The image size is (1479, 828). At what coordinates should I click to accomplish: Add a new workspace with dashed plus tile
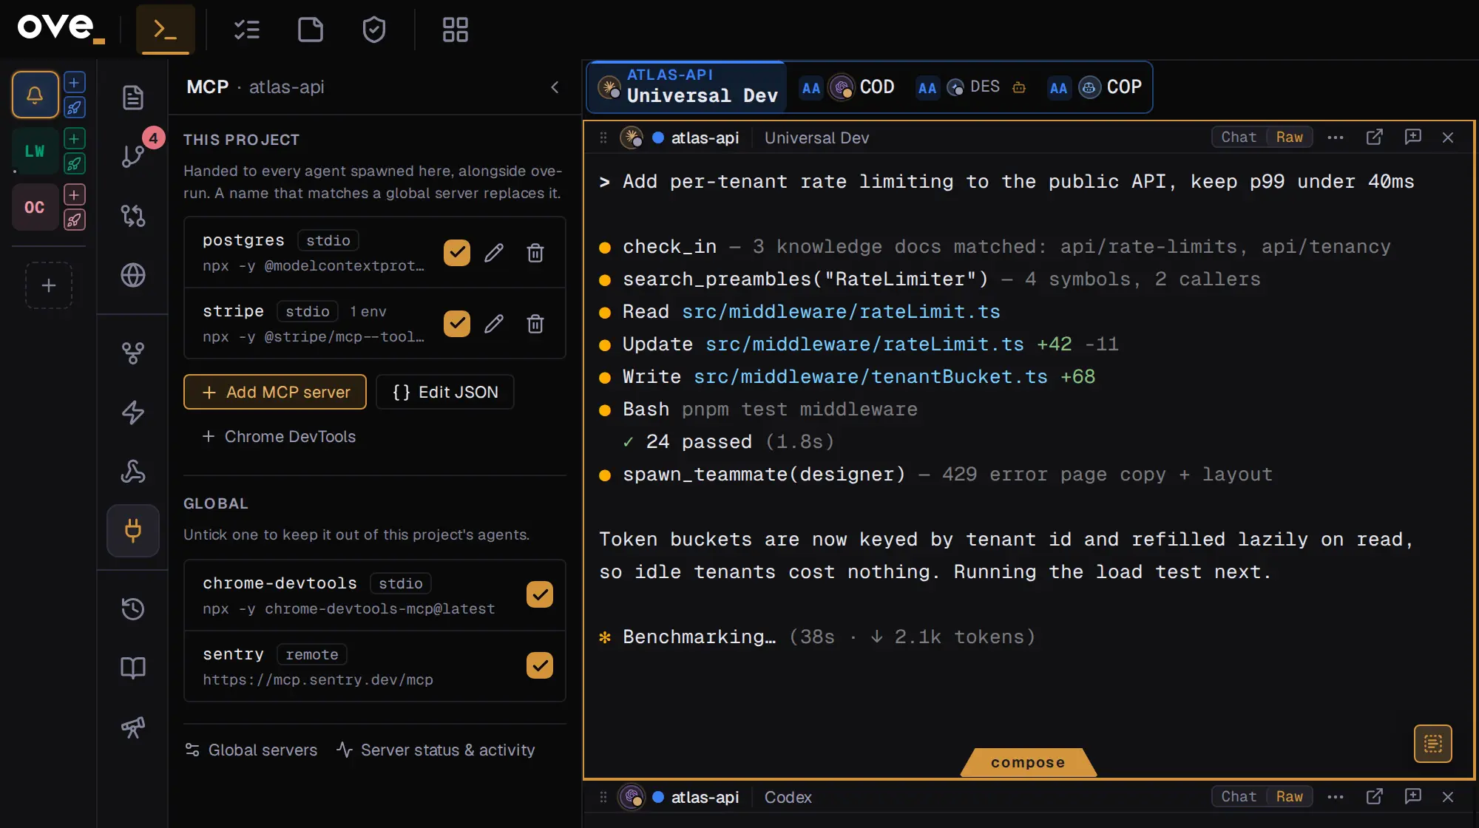coord(49,285)
